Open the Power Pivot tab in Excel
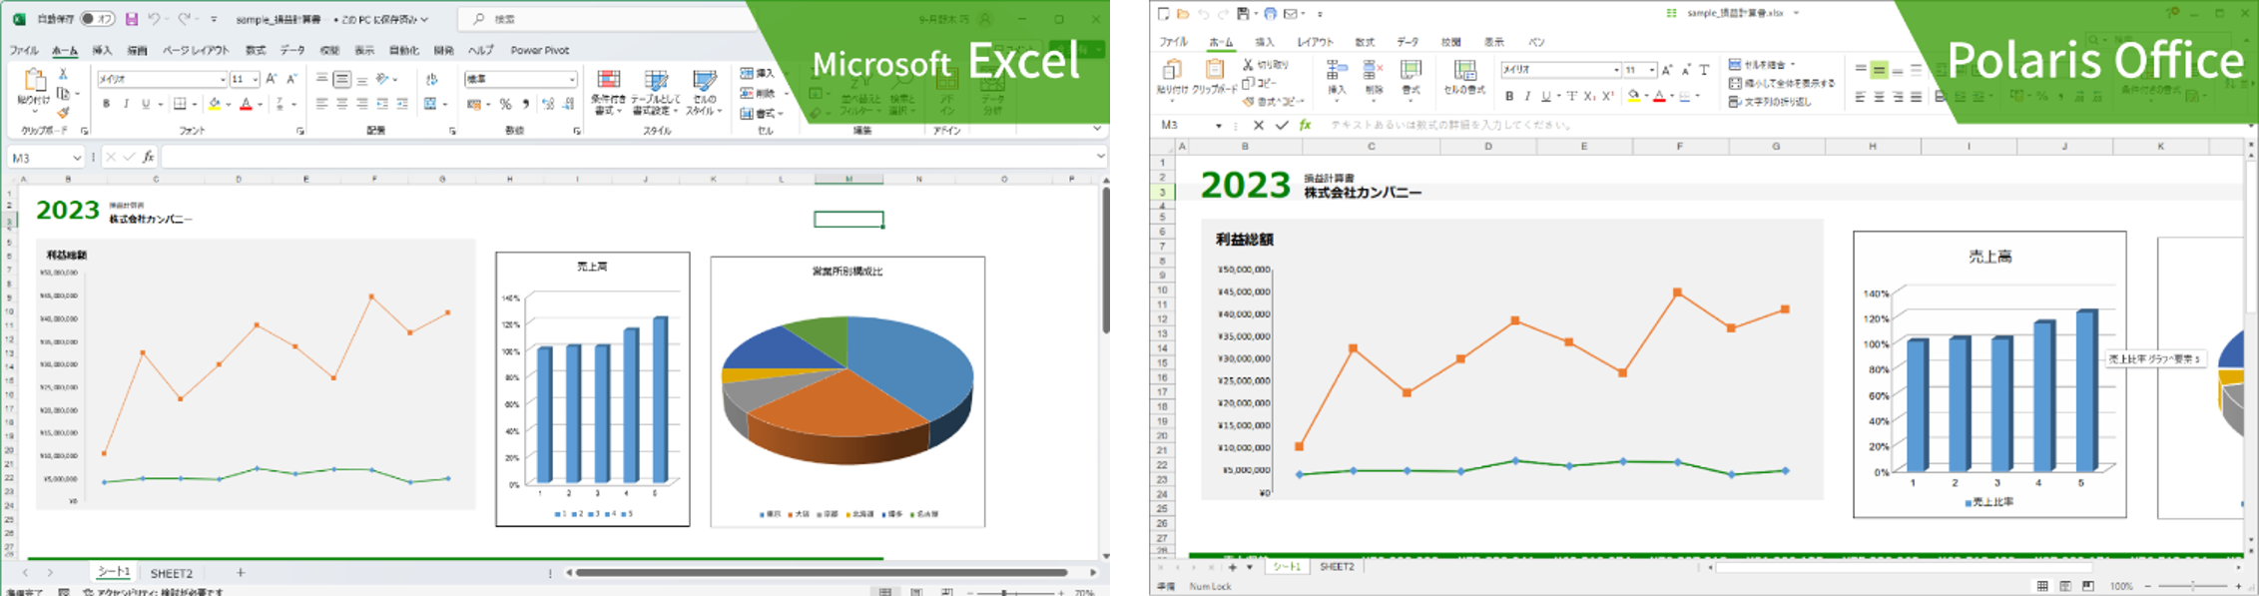 [x=540, y=50]
